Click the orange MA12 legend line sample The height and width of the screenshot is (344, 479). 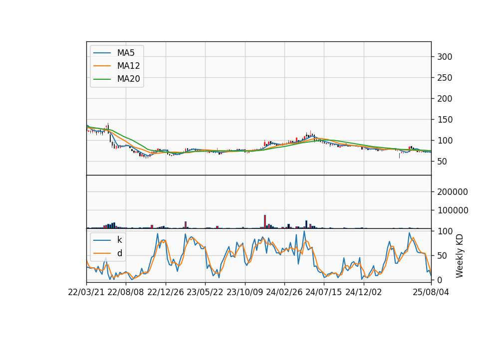click(102, 66)
